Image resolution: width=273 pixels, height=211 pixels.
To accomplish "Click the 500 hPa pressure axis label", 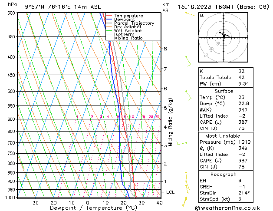I will point(12,91).
